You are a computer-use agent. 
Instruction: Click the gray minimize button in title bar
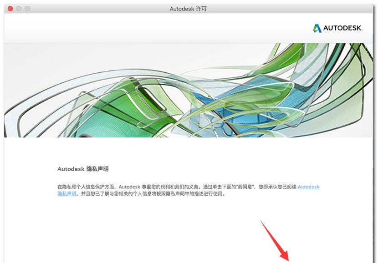[19, 9]
